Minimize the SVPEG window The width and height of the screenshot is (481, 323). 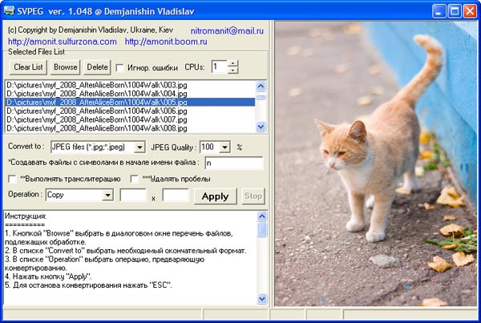[439, 11]
